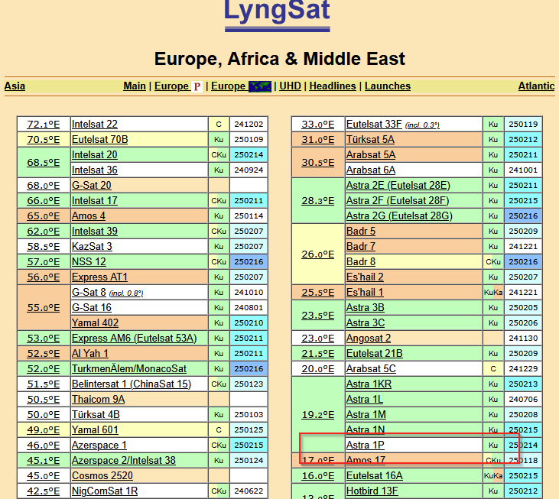Viewport: 559px width, 499px height.
Task: Open Belintersat 1 (ChinaSat 15) link
Action: click(132, 384)
